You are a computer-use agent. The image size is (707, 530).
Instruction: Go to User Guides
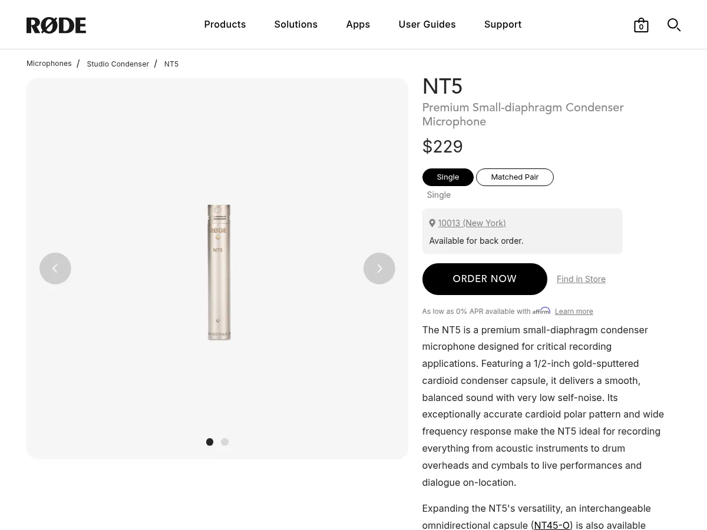tap(427, 24)
